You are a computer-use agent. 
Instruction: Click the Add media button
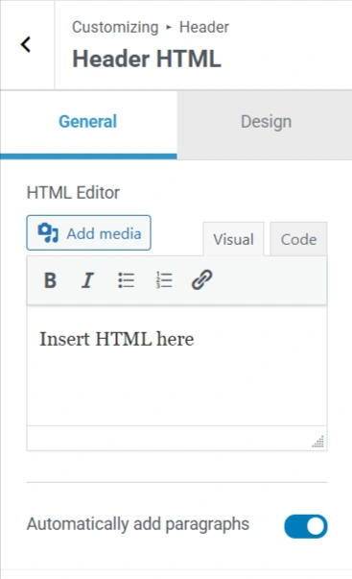88,233
